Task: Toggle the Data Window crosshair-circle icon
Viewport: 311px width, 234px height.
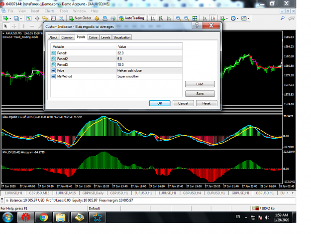Action: tap(37, 18)
